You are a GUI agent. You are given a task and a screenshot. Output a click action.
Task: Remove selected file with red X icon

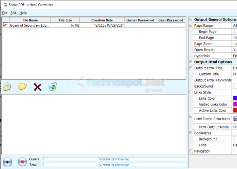pyautogui.click(x=38, y=87)
